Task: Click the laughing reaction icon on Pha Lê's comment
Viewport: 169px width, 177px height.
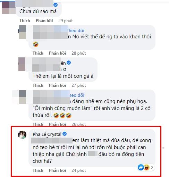Action: point(146,167)
